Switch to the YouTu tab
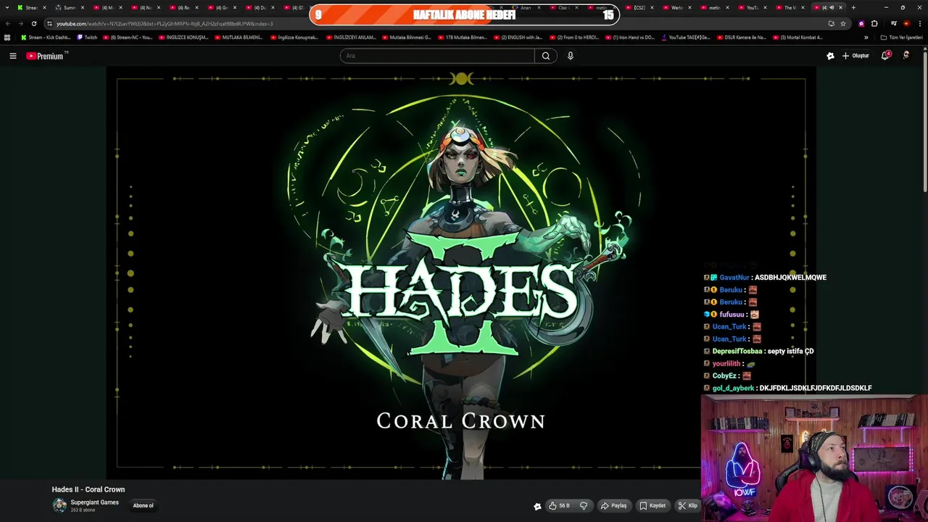This screenshot has height=522, width=928. 753,7
